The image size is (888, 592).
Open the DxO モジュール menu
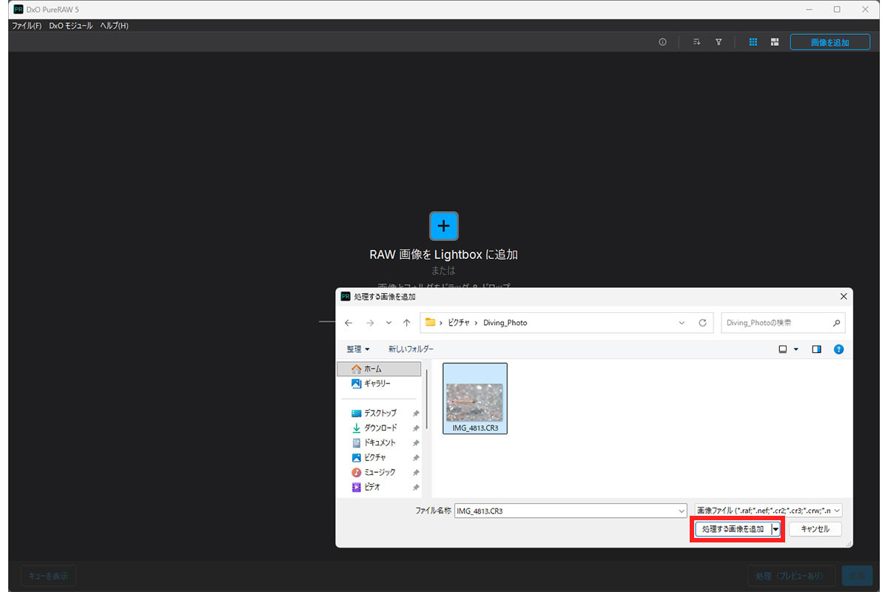[x=71, y=26]
